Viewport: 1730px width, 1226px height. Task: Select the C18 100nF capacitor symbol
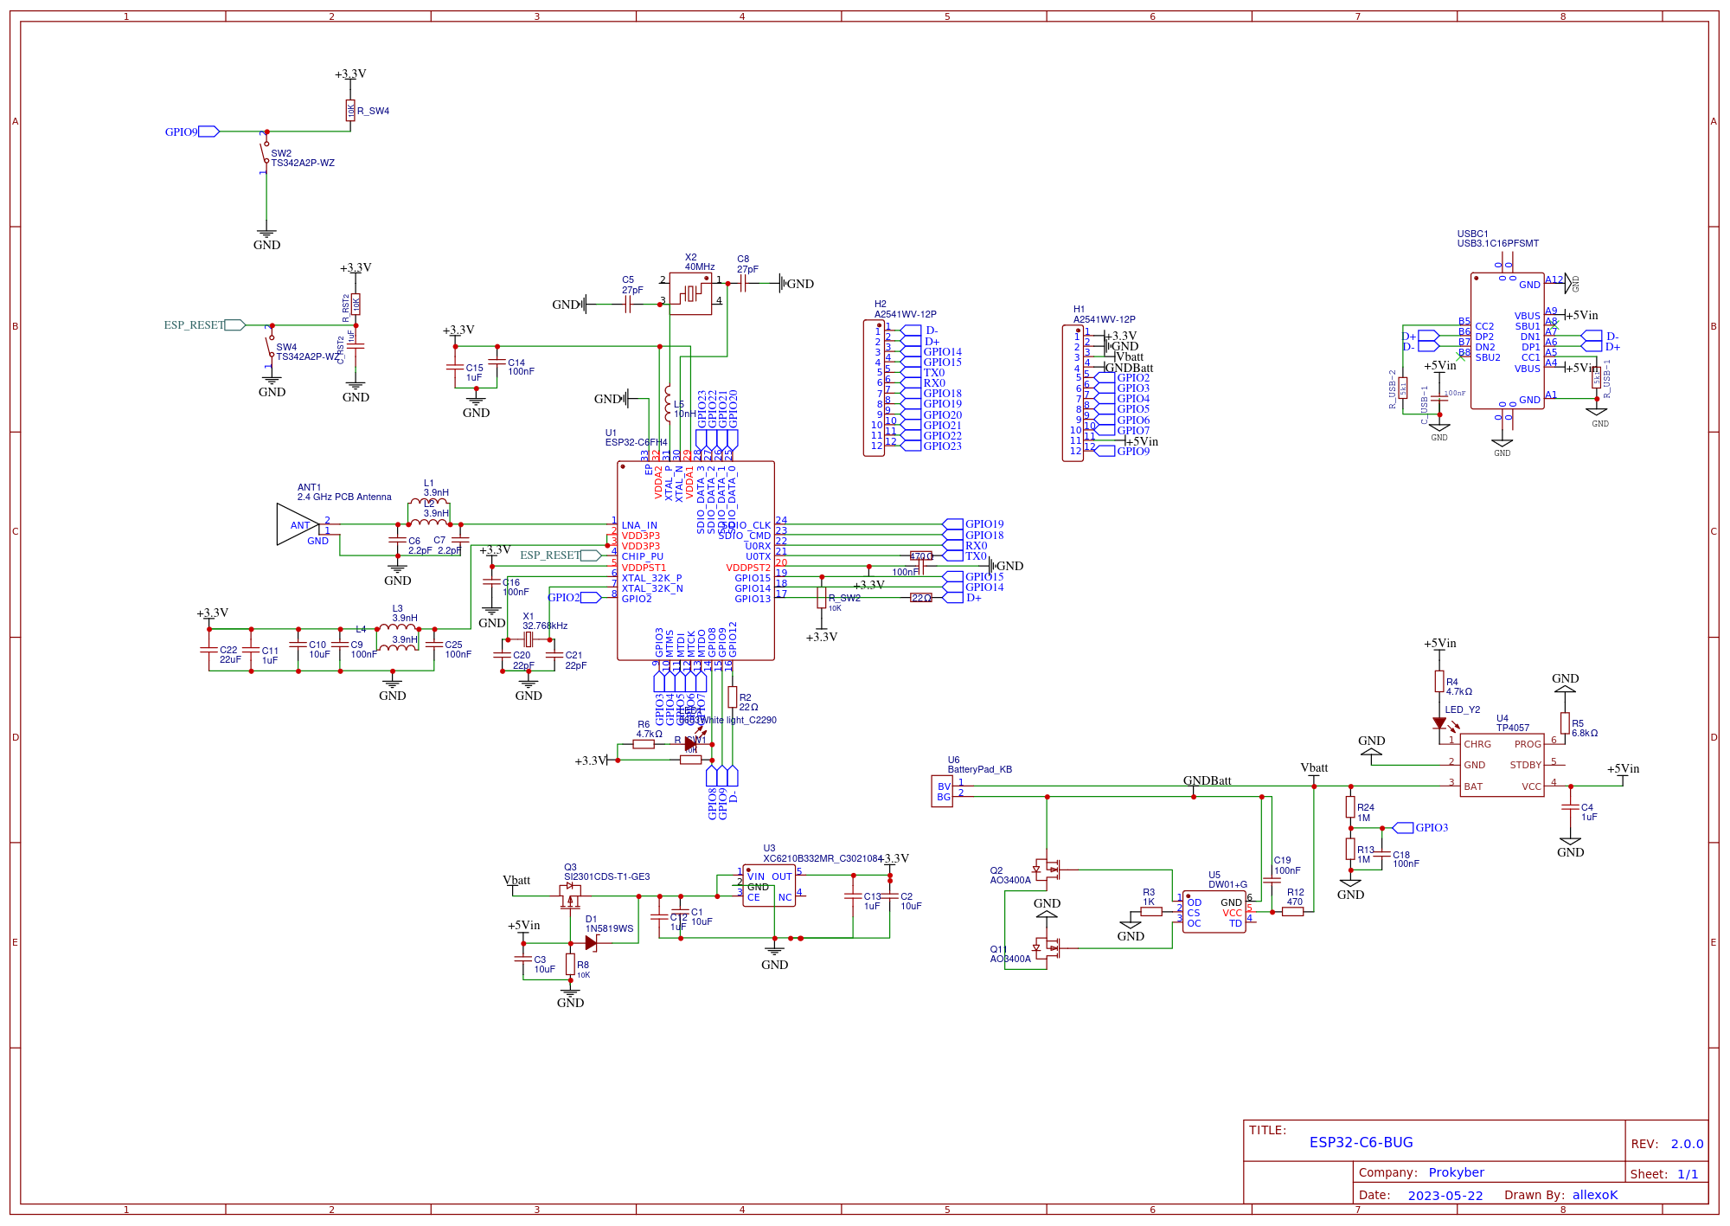(1381, 854)
